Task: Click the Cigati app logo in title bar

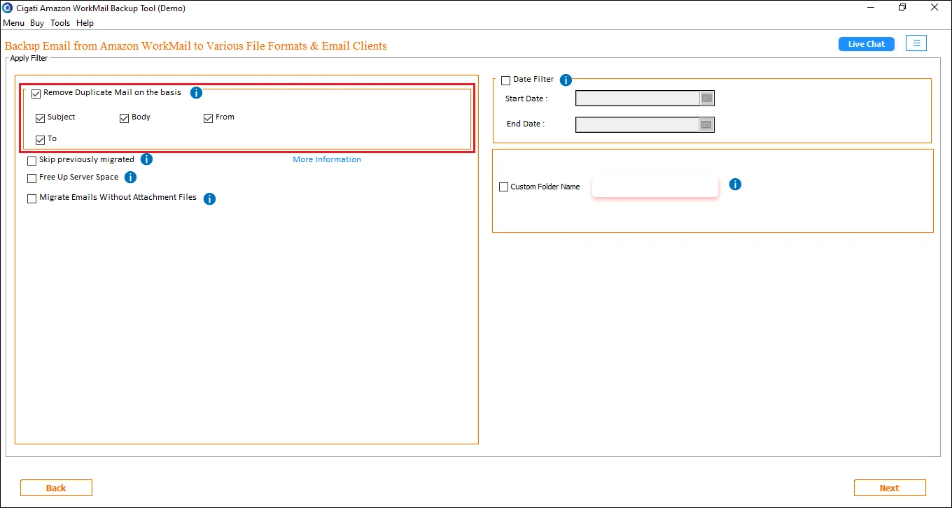Action: pos(8,8)
